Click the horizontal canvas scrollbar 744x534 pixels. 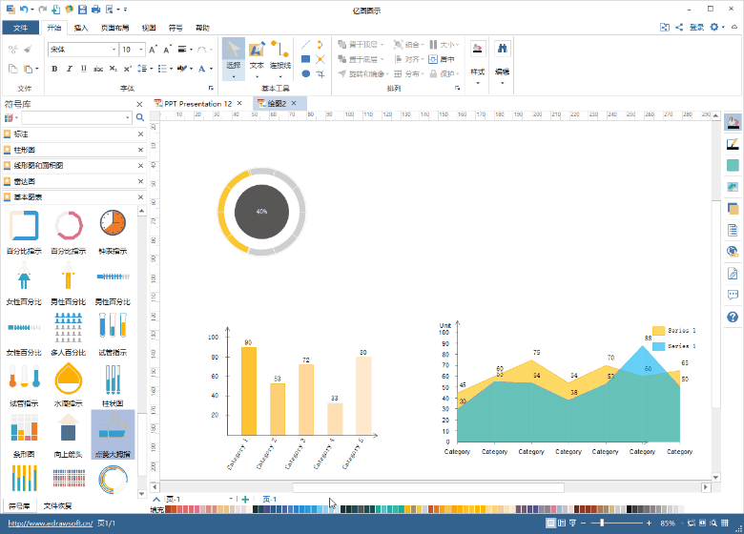pos(428,487)
